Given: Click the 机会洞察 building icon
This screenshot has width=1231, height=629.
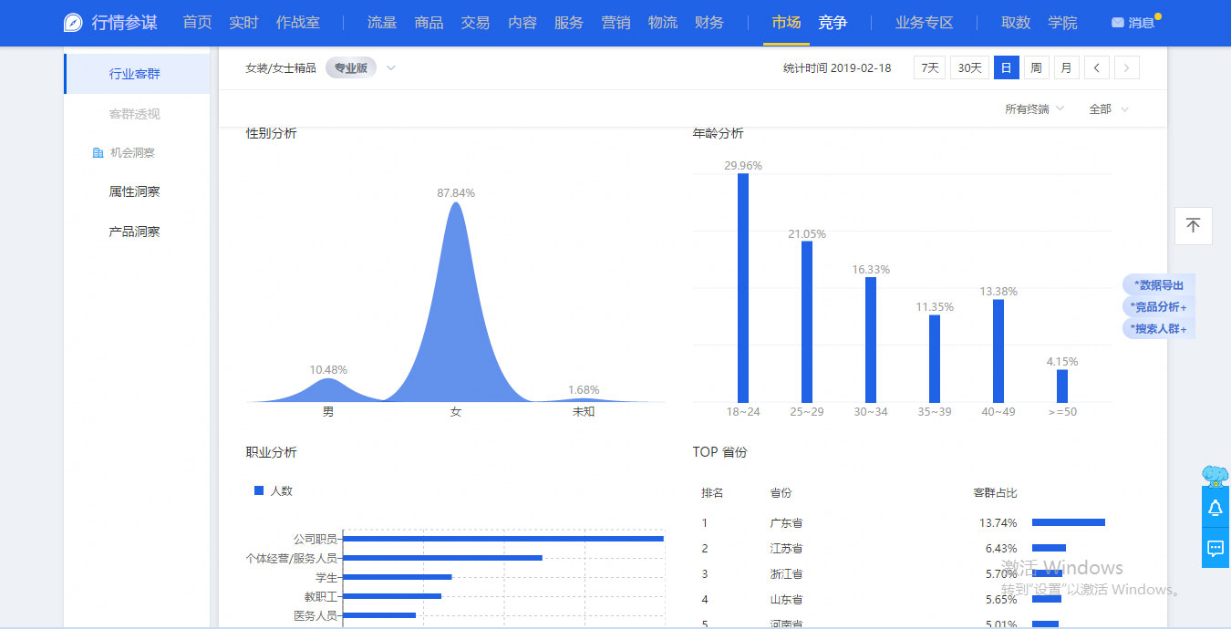Looking at the screenshot, I should pos(98,153).
